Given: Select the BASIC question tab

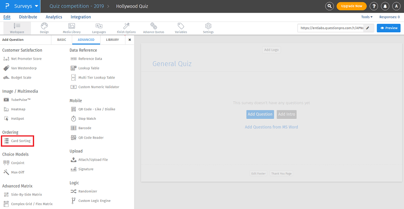Looking at the screenshot, I should pyautogui.click(x=61, y=39).
